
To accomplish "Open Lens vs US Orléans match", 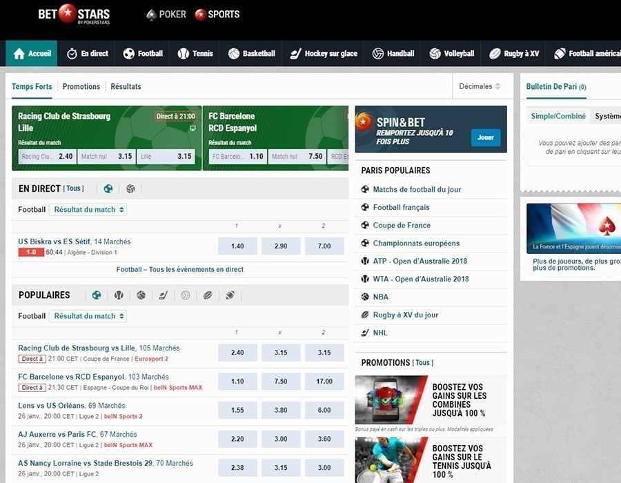I will [51, 406].
